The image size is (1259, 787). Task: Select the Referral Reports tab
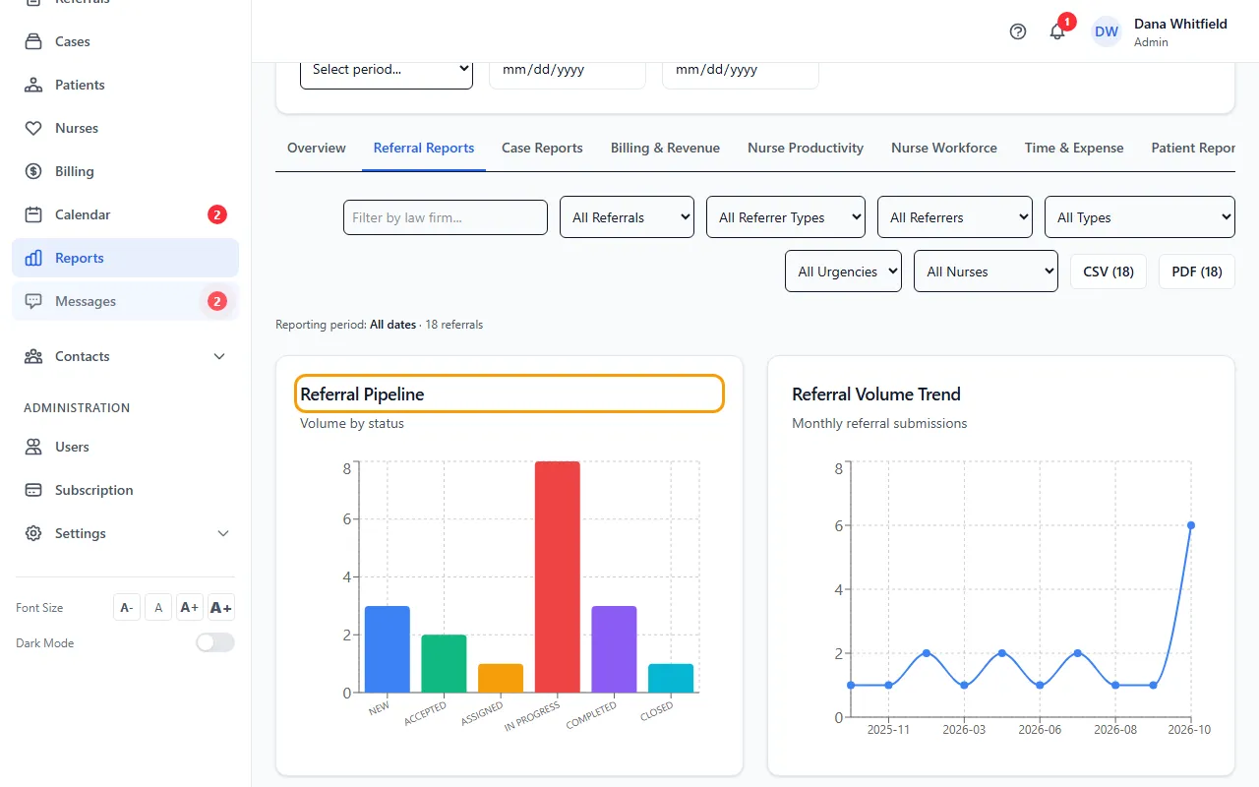[x=424, y=148]
